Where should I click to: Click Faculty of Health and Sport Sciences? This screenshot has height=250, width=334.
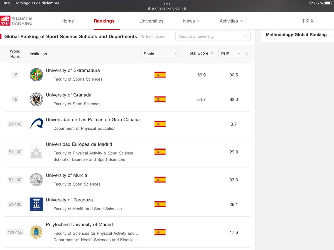(87, 209)
